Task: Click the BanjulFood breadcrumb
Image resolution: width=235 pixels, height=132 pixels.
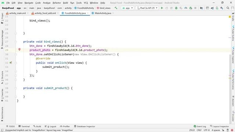Action: 8,8
